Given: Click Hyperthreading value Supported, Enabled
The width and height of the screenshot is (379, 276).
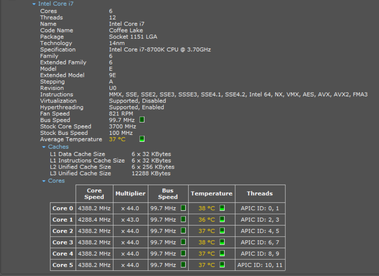Looking at the screenshot, I should tap(136, 107).
